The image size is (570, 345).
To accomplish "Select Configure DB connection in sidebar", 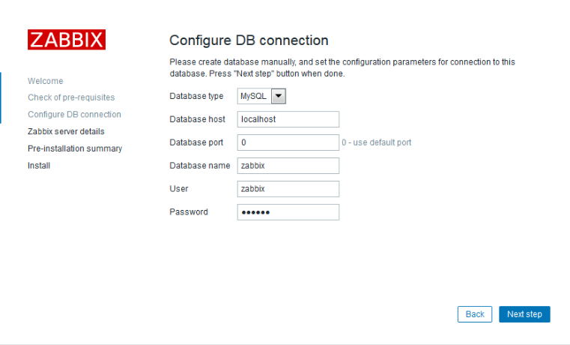I will [74, 114].
